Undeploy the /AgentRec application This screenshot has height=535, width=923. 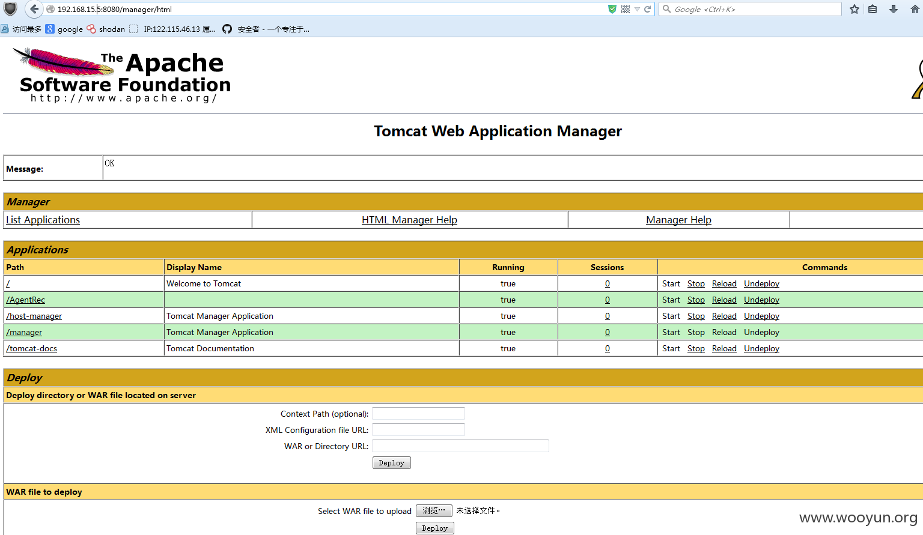(761, 300)
